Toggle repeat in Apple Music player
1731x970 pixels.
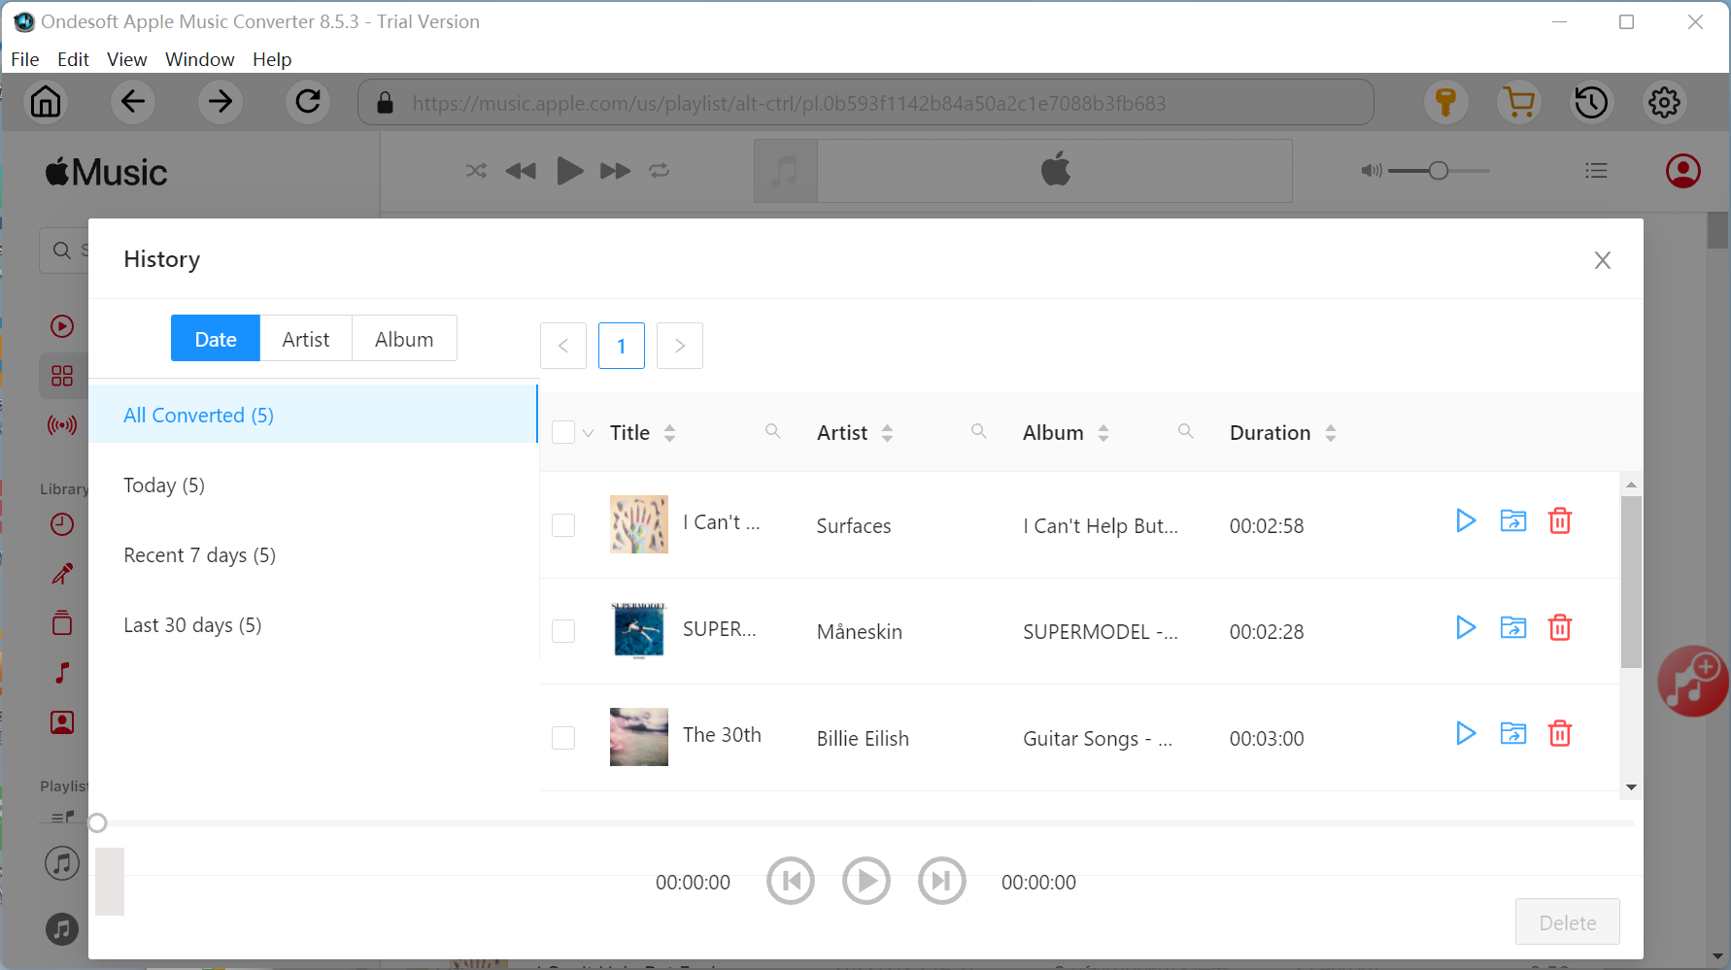tap(660, 171)
